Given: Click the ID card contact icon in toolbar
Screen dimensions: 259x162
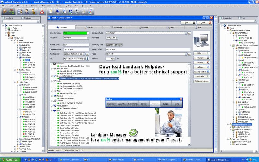Looking at the screenshot, I should 20,12.
